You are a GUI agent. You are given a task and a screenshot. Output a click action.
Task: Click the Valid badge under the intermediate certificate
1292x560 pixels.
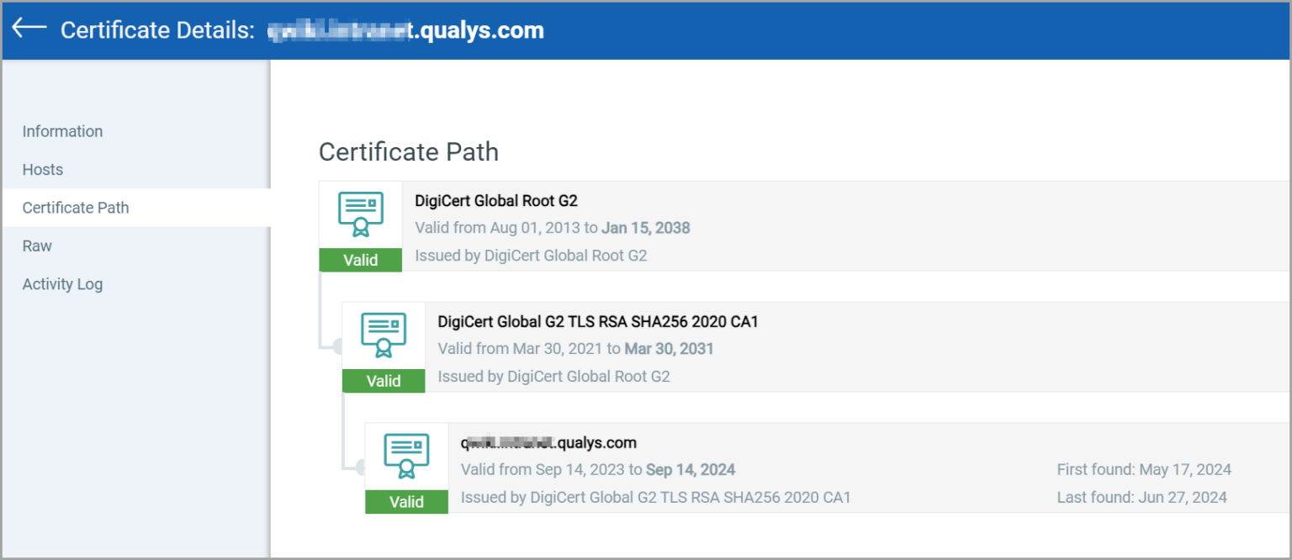[383, 381]
